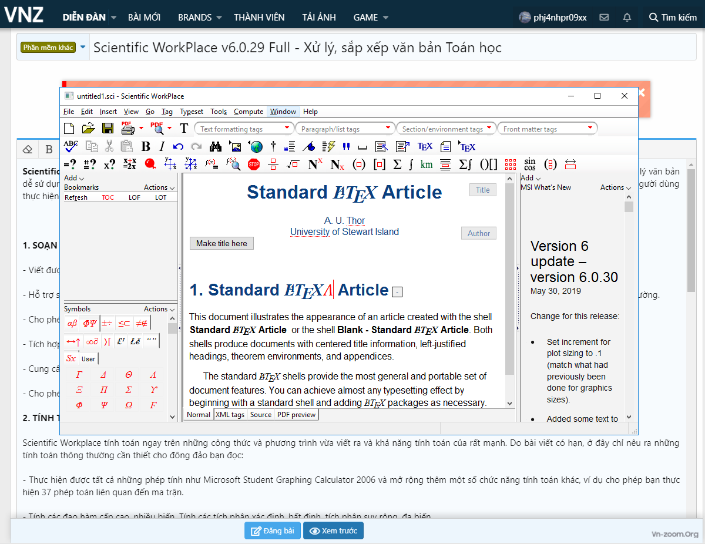
Task: Open the Typeset menu
Action: pyautogui.click(x=192, y=112)
